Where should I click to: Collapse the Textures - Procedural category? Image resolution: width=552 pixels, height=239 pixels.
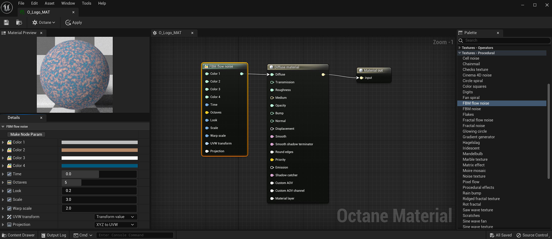tap(460, 53)
